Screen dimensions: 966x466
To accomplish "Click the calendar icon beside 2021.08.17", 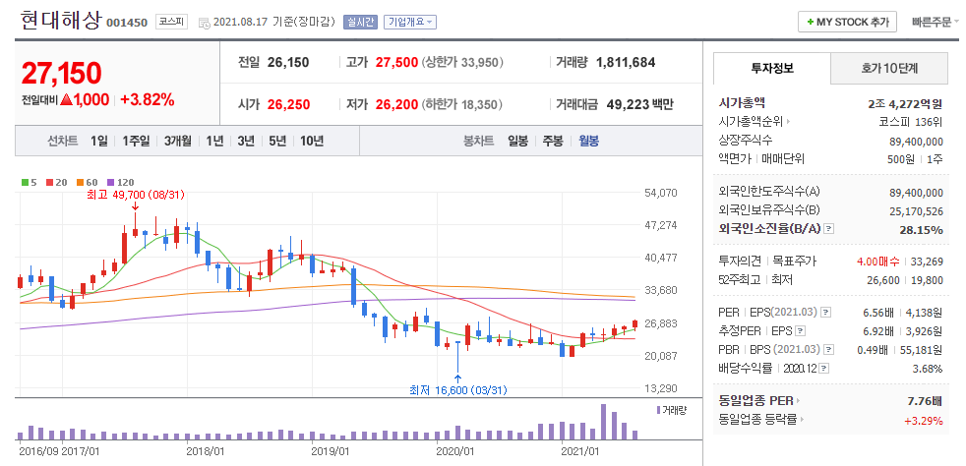I will click(204, 23).
